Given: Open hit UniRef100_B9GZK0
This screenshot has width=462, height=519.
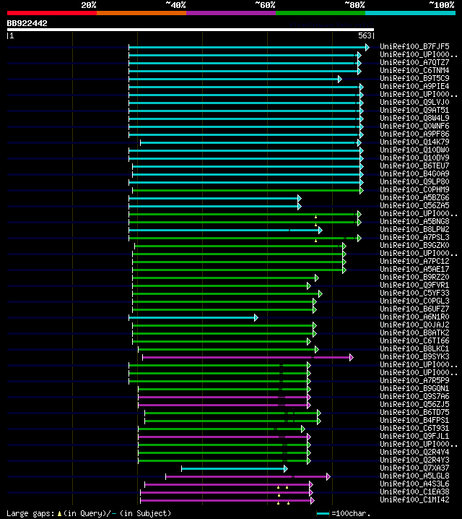Looking at the screenshot, I should (414, 245).
